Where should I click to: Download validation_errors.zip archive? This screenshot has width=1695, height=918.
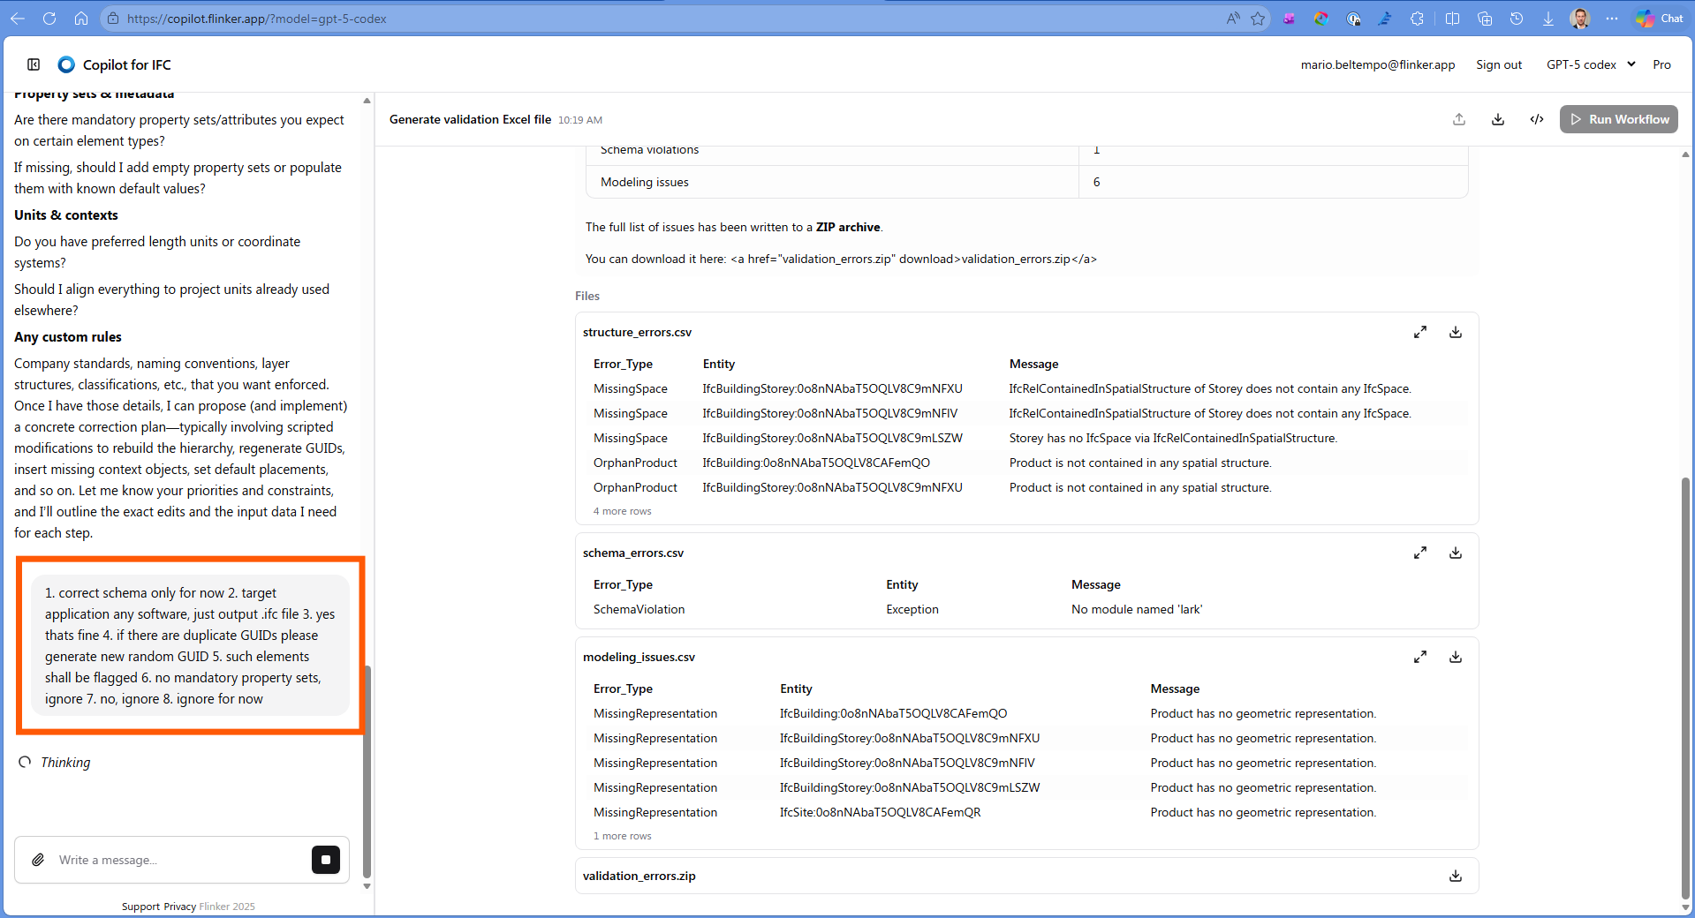[1456, 877]
